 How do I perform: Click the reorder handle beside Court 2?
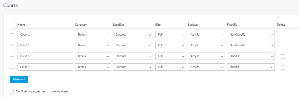coord(12,46)
